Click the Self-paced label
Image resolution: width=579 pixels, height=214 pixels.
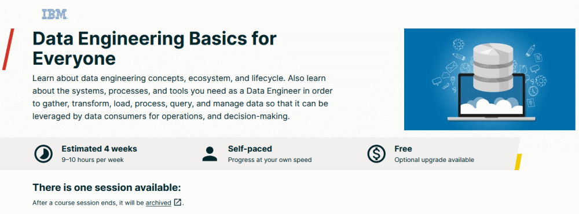pyautogui.click(x=250, y=149)
